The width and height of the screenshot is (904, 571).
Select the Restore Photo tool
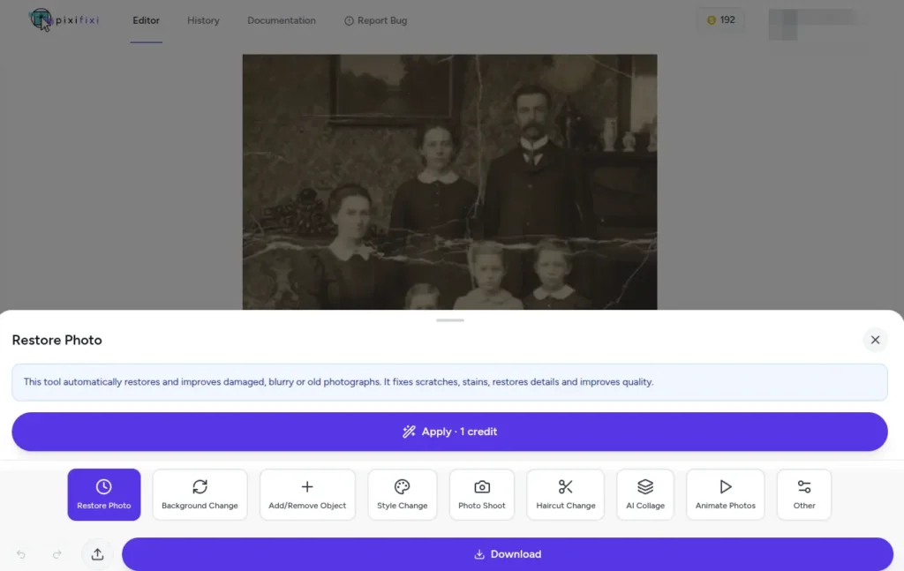[x=104, y=494]
